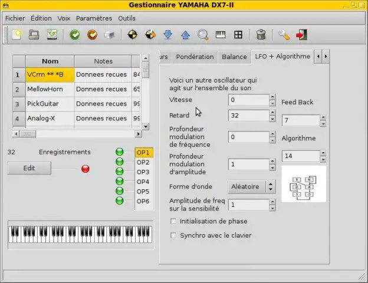Click the orange checkmark toolbar icon
The height and width of the screenshot is (283, 368).
[x=92, y=35]
